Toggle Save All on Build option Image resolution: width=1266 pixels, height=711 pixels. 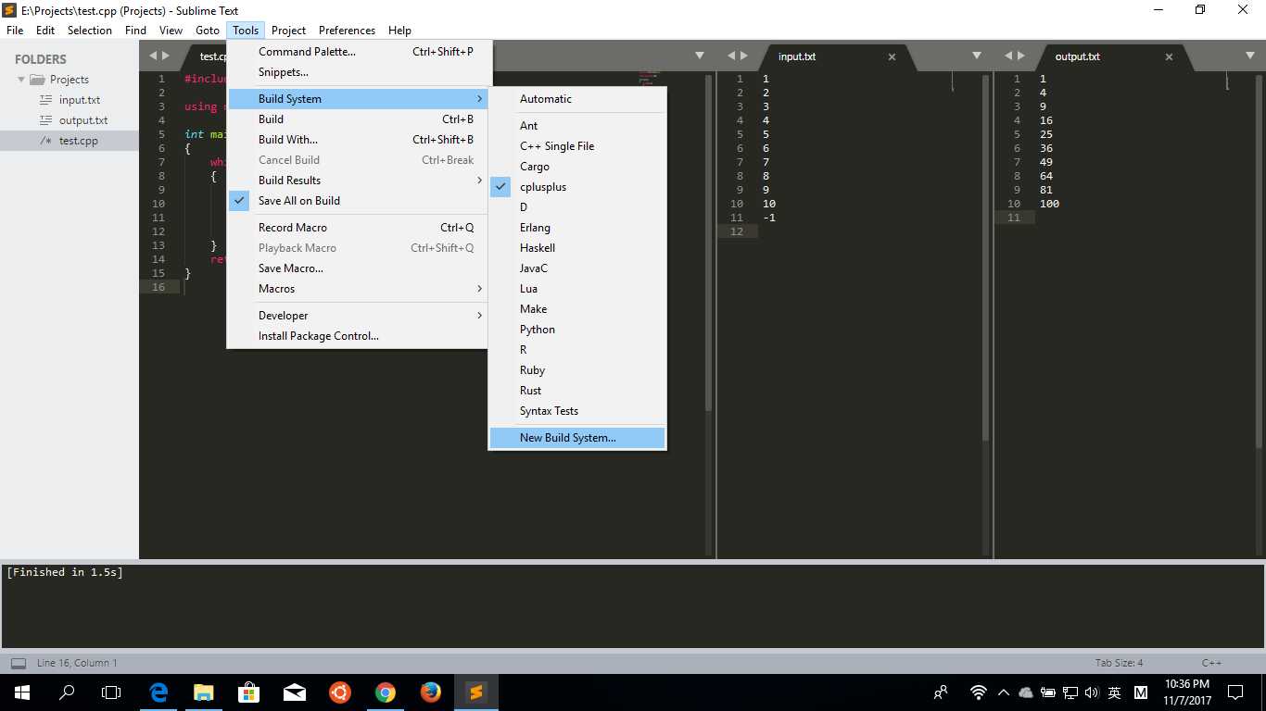pyautogui.click(x=358, y=201)
